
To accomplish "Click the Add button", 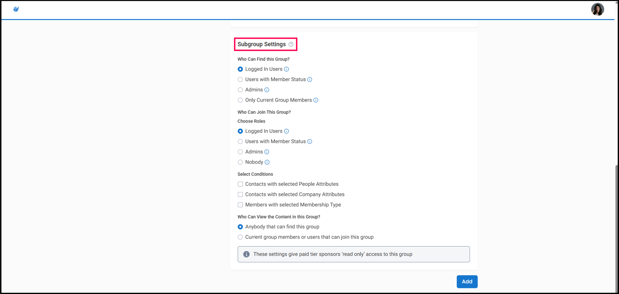I will tap(467, 282).
